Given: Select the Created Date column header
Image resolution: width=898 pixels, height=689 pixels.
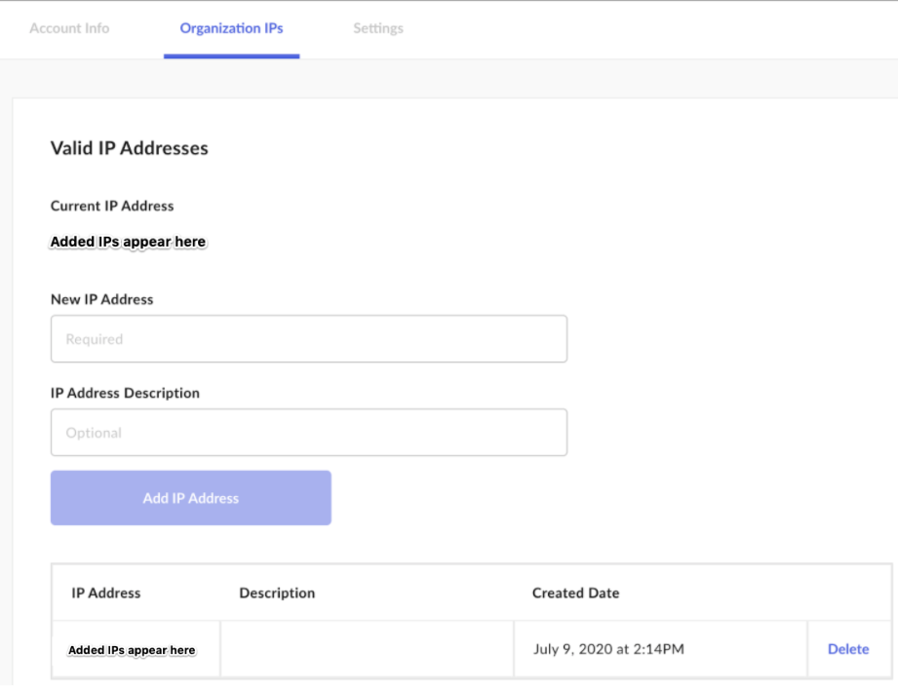Looking at the screenshot, I should (x=575, y=593).
